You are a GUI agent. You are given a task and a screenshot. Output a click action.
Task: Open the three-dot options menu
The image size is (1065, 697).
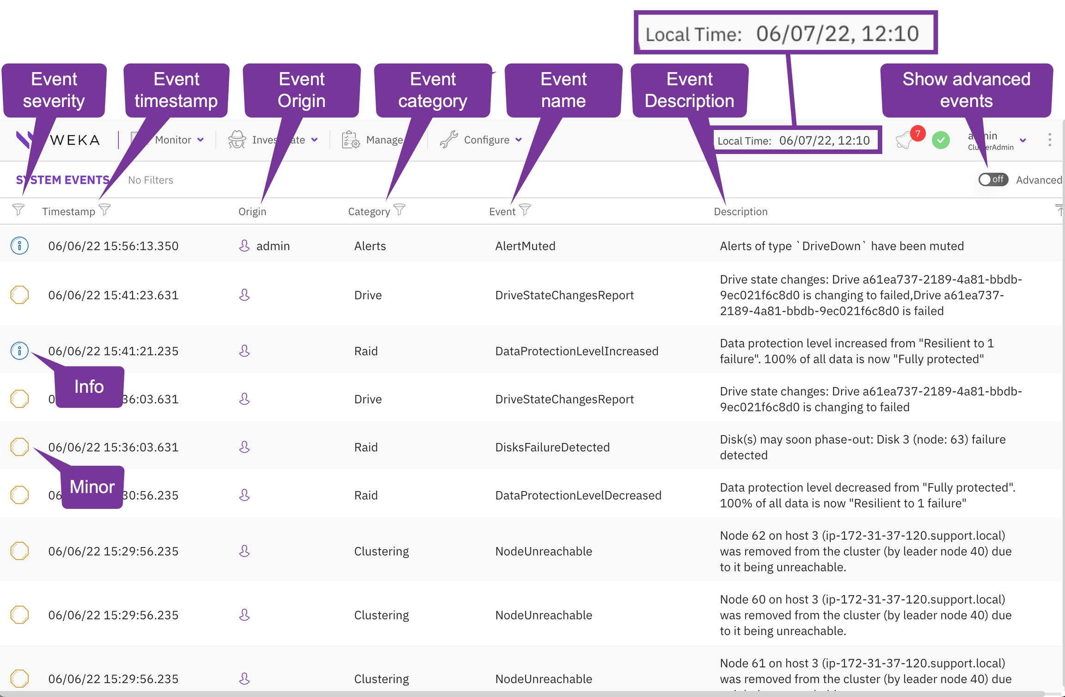[1050, 140]
